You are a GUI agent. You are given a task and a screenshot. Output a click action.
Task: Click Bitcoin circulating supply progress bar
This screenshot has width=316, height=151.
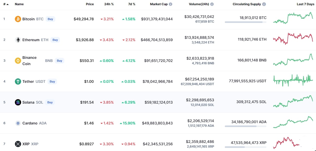(x=246, y=22)
